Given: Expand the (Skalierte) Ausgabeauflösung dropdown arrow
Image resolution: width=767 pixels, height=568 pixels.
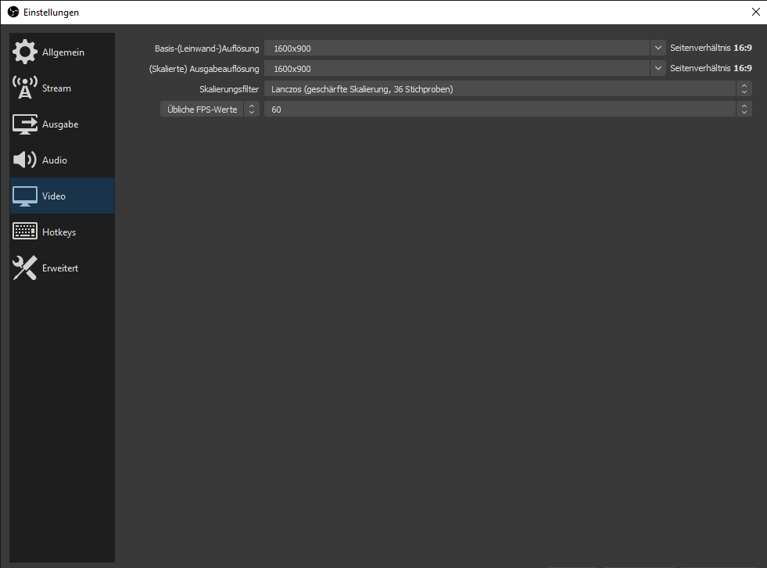Looking at the screenshot, I should [657, 68].
